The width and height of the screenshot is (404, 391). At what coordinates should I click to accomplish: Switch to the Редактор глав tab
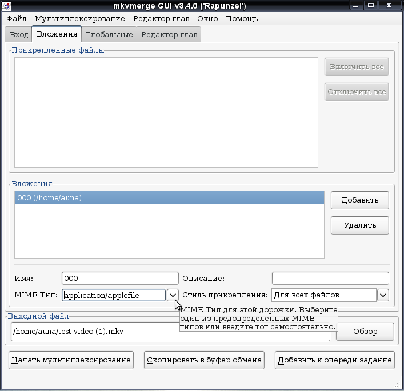pos(169,34)
